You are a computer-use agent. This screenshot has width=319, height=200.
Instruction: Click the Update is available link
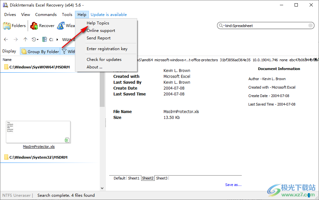click(109, 15)
